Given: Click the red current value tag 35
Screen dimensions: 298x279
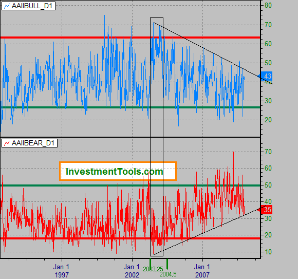Looking at the screenshot, I should tap(266, 210).
